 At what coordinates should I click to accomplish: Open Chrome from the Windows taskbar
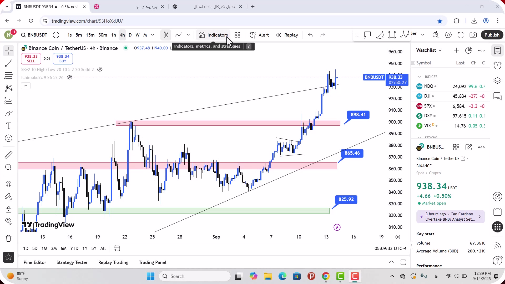326,276
